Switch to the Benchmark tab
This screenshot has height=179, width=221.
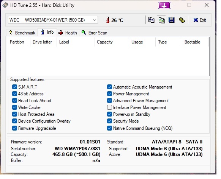point(22,33)
